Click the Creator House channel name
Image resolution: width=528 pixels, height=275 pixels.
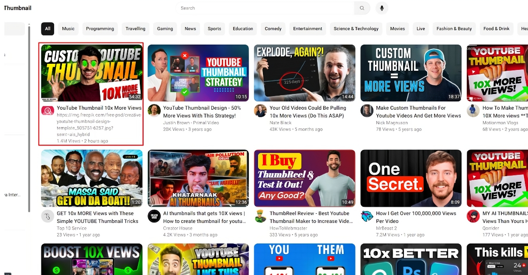tap(178, 228)
